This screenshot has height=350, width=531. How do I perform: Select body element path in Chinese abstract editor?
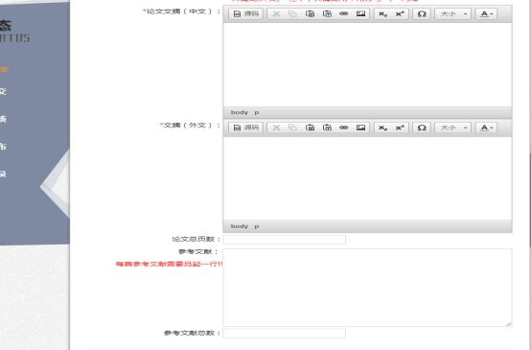(240, 112)
